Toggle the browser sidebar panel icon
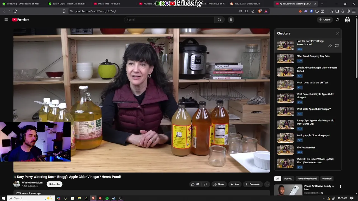Image resolution: width=358 pixels, height=201 pixels. 337,11
